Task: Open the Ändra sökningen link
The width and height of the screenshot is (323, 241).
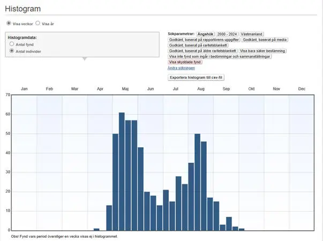Action: 181,68
